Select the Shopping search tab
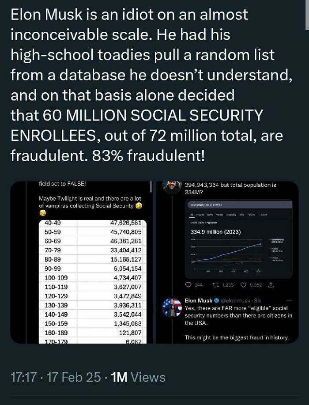The width and height of the screenshot is (309, 405). [x=232, y=214]
